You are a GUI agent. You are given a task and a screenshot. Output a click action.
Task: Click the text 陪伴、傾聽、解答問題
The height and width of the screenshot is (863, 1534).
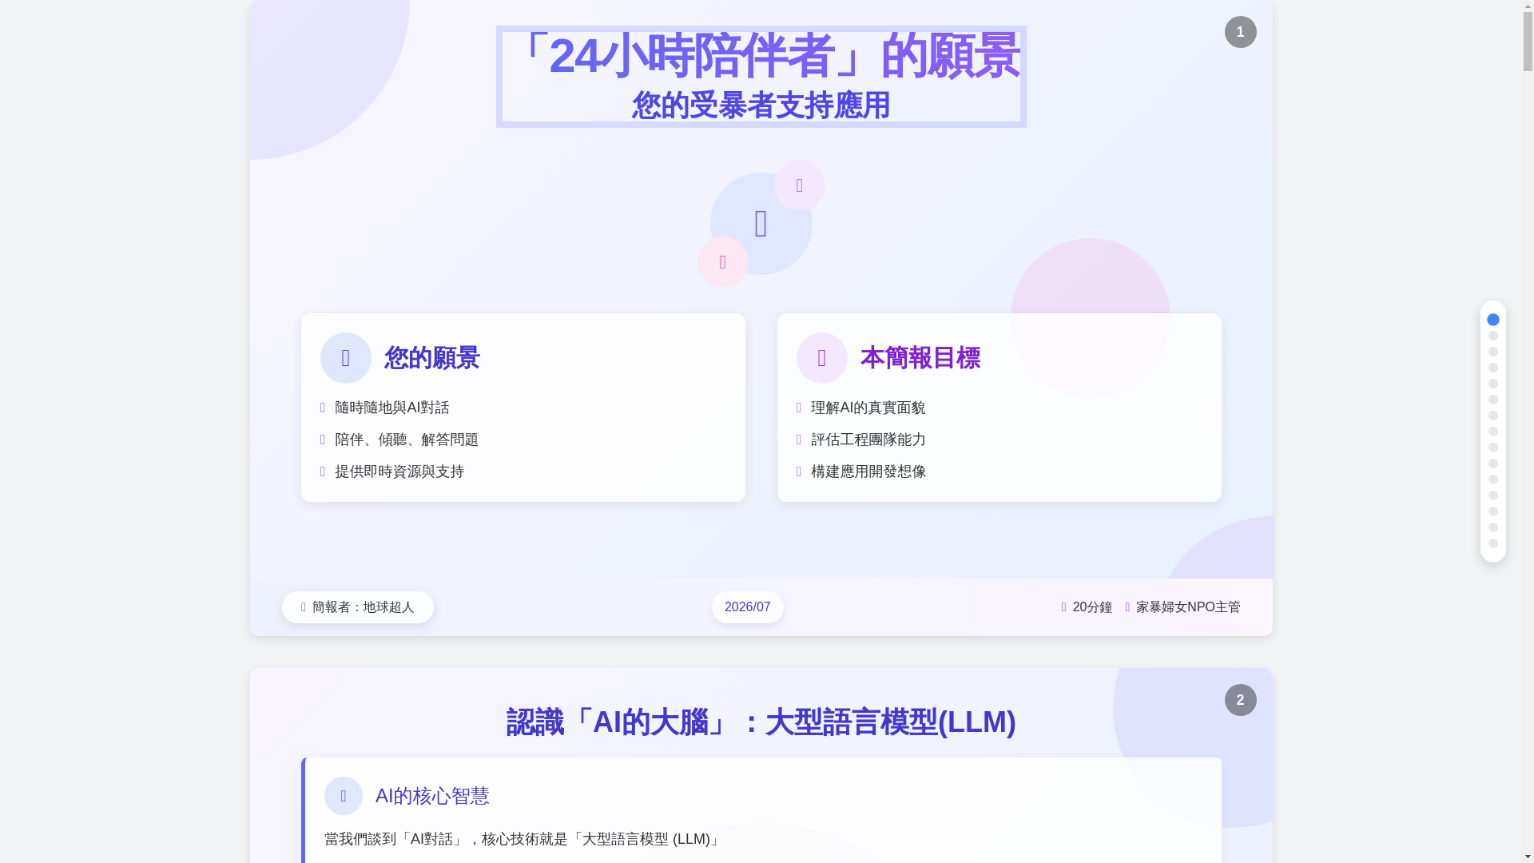[406, 439]
